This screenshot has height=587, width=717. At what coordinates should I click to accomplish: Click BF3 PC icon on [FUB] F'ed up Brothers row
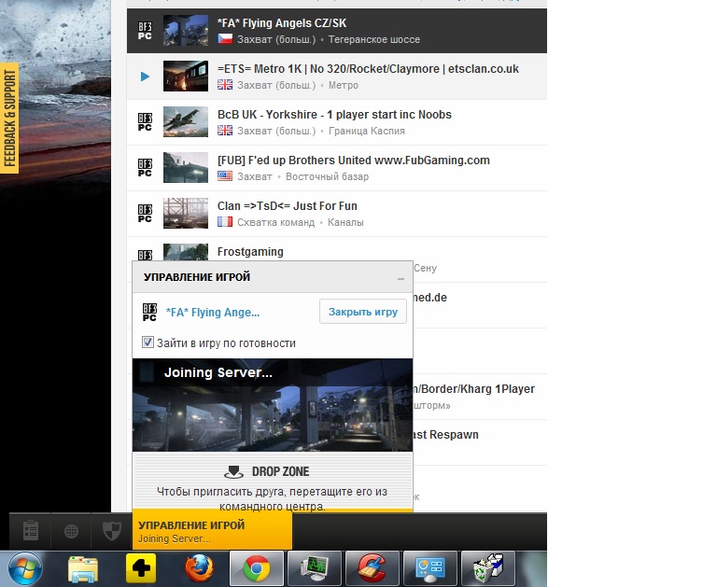point(145,168)
